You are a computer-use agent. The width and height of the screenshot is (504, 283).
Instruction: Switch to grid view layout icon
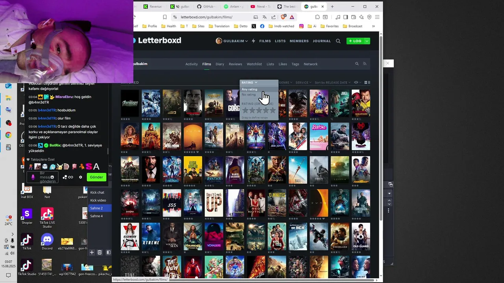click(x=365, y=83)
